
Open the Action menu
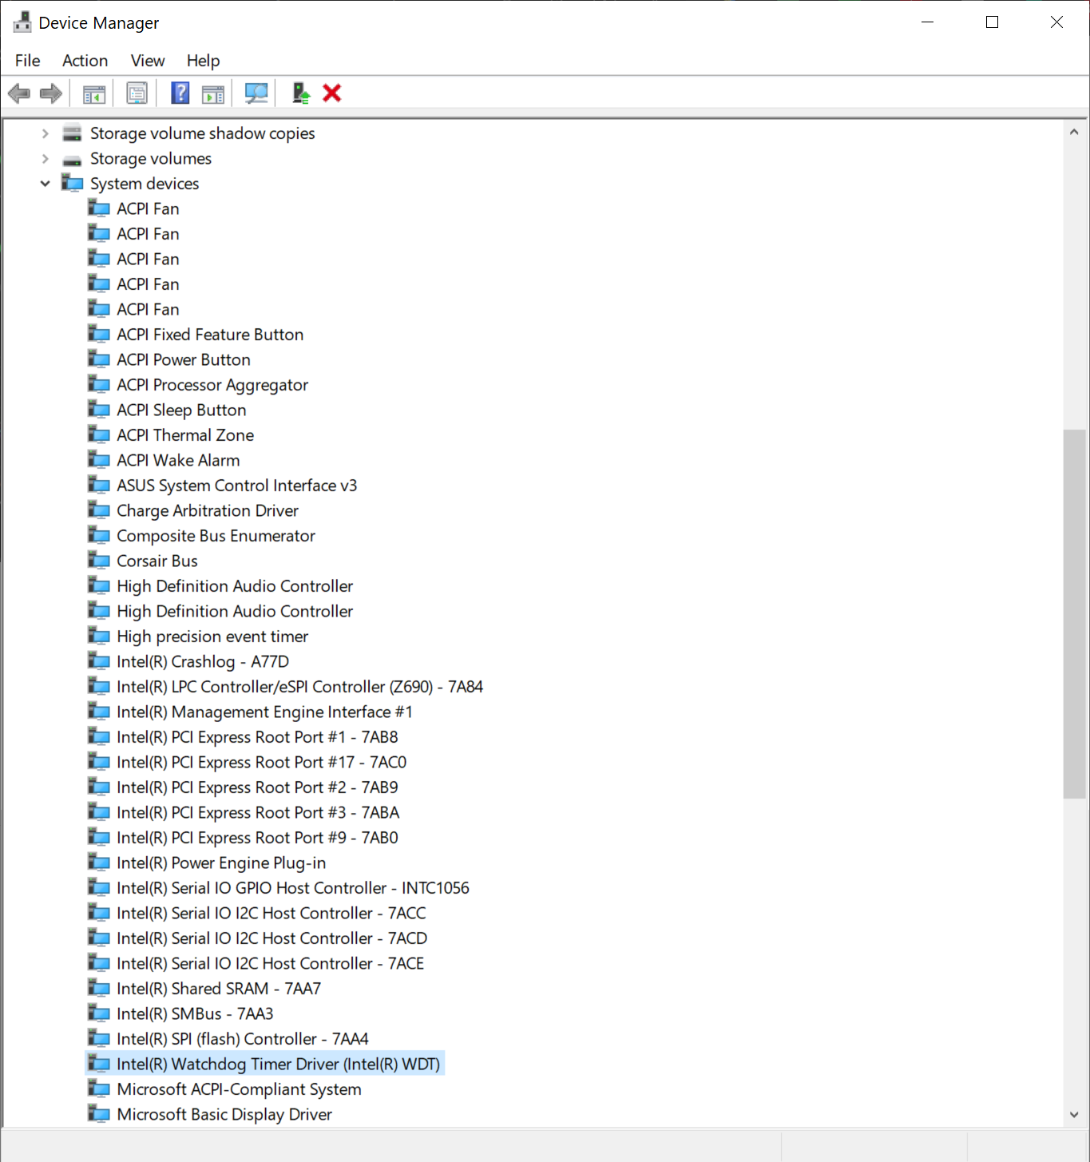coord(85,61)
